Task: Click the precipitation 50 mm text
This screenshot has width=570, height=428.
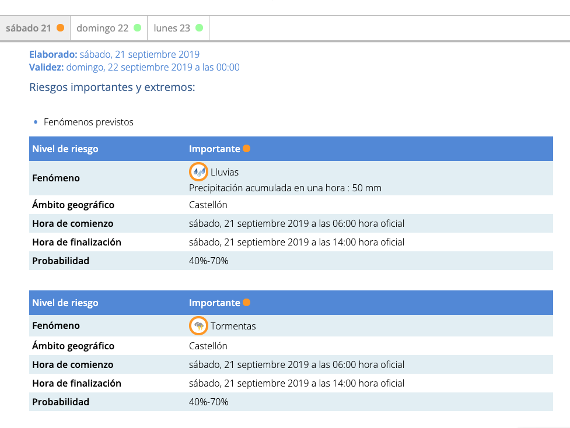Action: coord(285,188)
